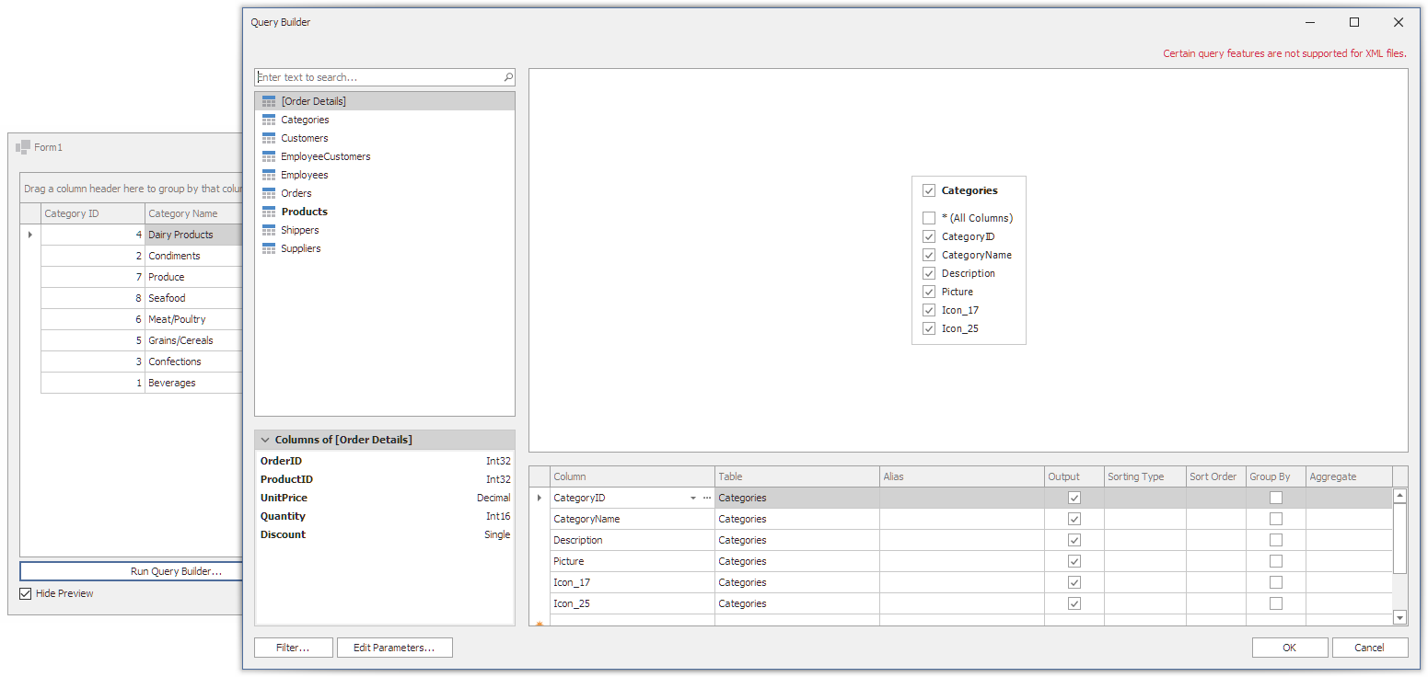This screenshot has width=1428, height=677.
Task: Focus the table search text box
Action: 378,77
